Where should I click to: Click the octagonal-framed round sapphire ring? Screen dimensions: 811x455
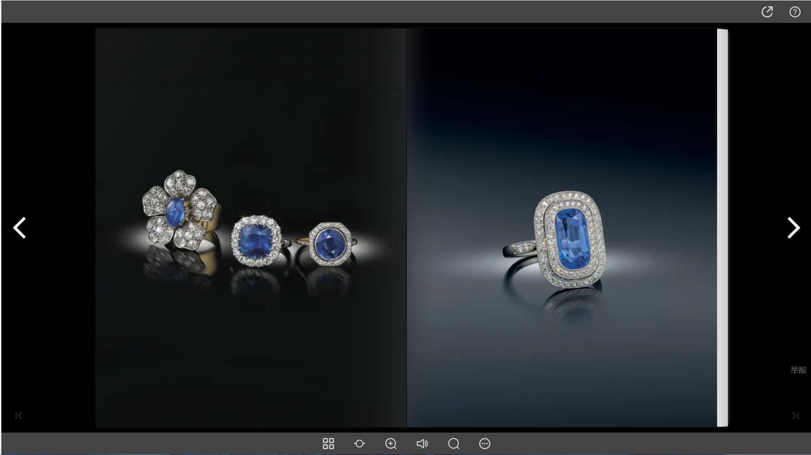(x=330, y=244)
